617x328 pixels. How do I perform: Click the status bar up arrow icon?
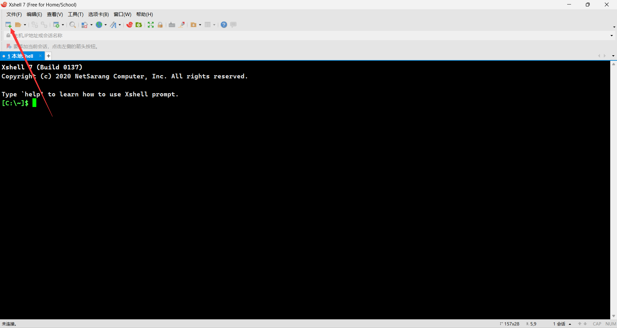click(580, 324)
